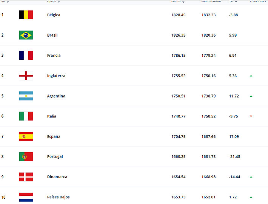Click the Argentina flag icon
Screen dimensions: 268x204
pos(26,96)
